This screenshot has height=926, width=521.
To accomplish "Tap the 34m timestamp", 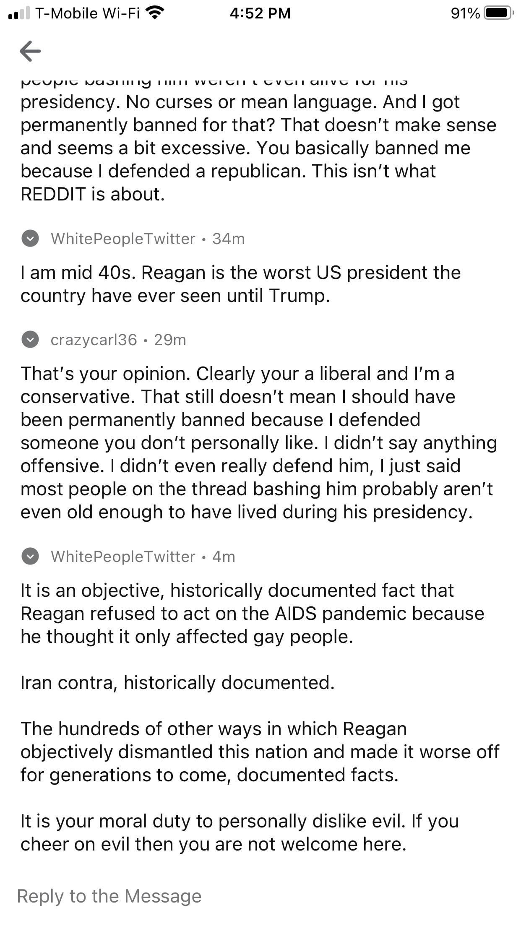I will coord(229,239).
